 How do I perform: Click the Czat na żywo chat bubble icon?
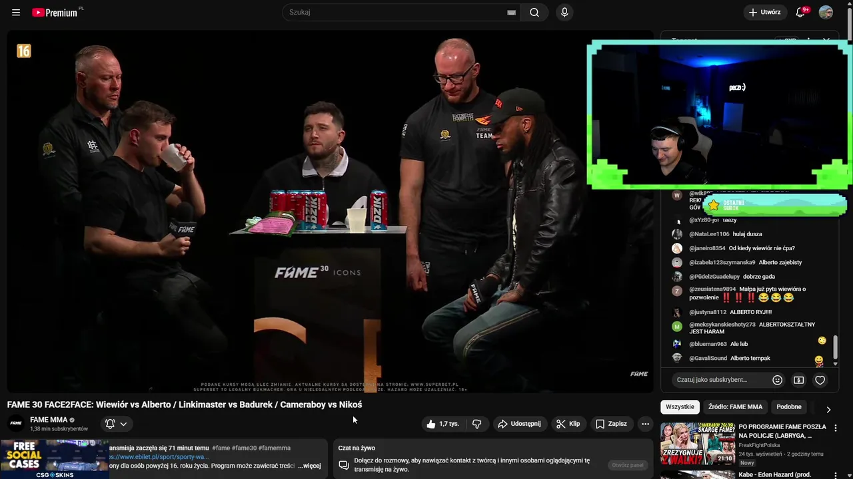(344, 465)
